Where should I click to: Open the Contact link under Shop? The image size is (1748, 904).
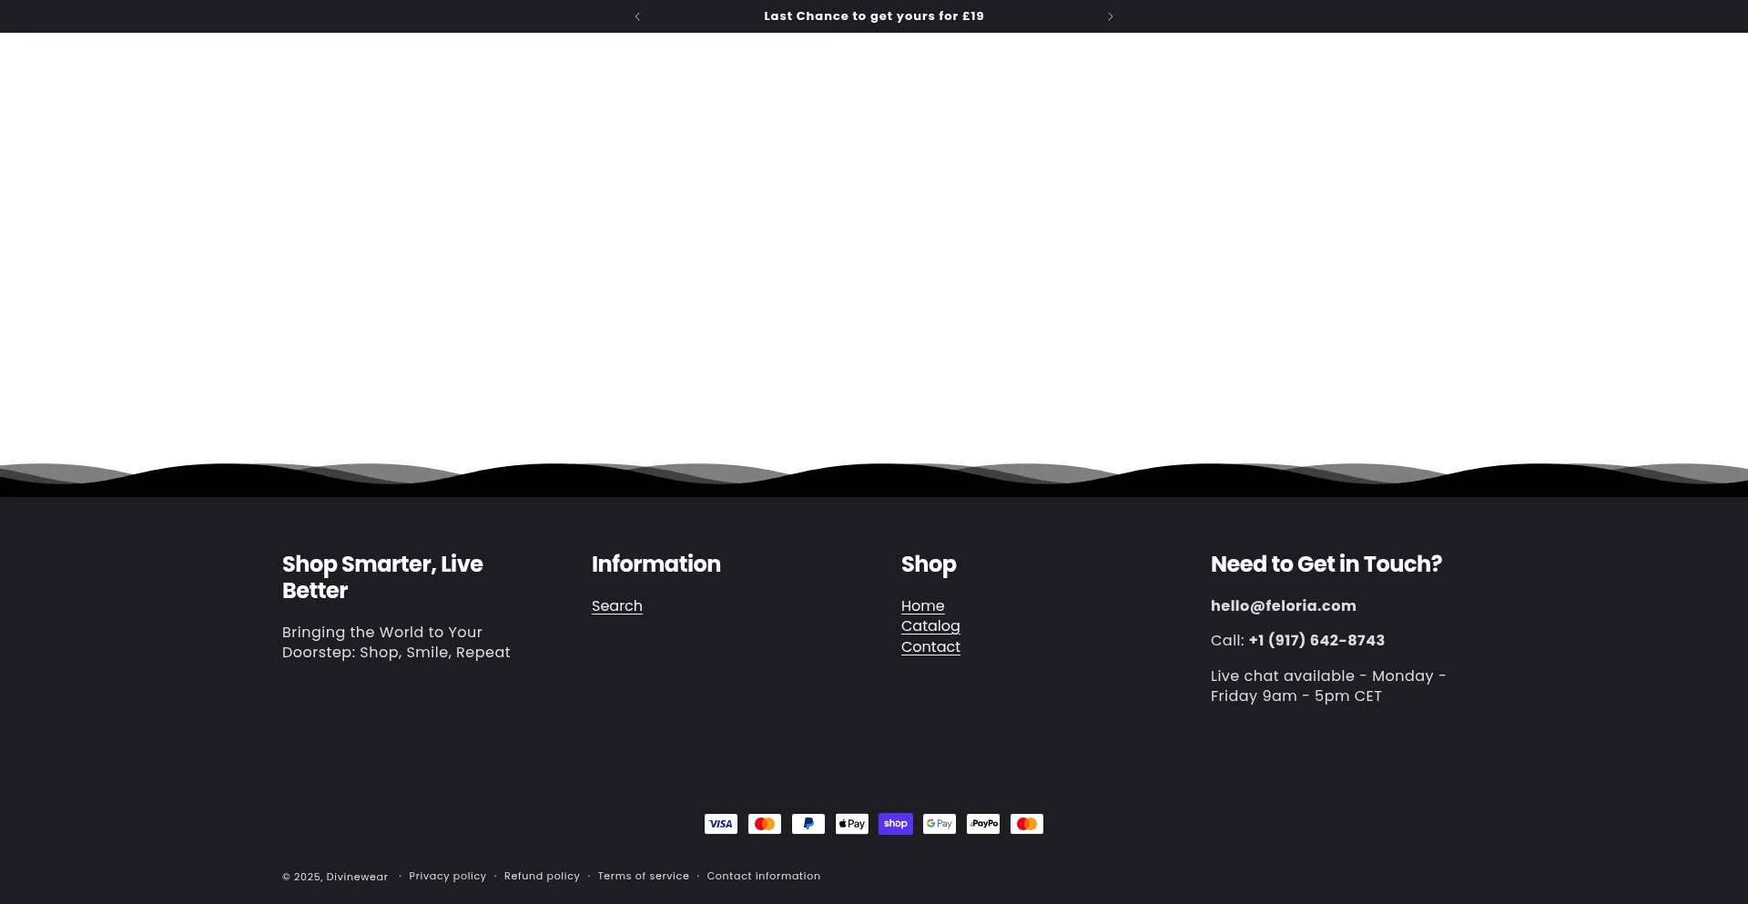(930, 647)
